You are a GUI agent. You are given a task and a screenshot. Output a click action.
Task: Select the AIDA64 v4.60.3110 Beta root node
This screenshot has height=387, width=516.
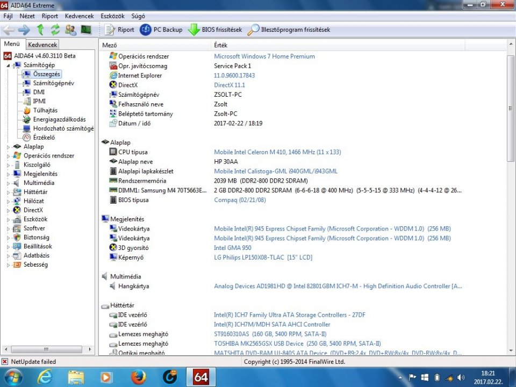(x=45, y=55)
